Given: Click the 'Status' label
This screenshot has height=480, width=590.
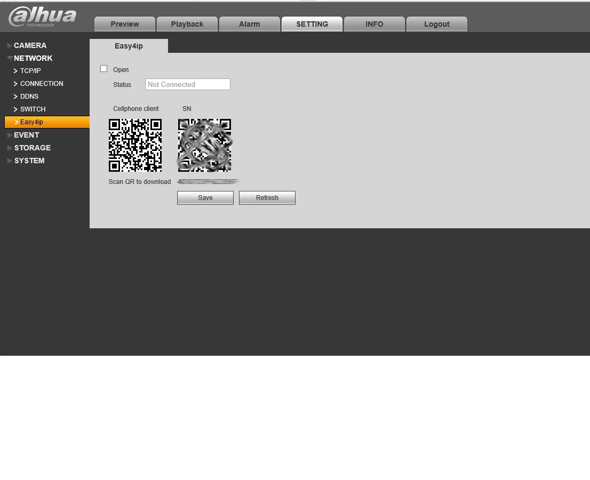Looking at the screenshot, I should [x=122, y=85].
